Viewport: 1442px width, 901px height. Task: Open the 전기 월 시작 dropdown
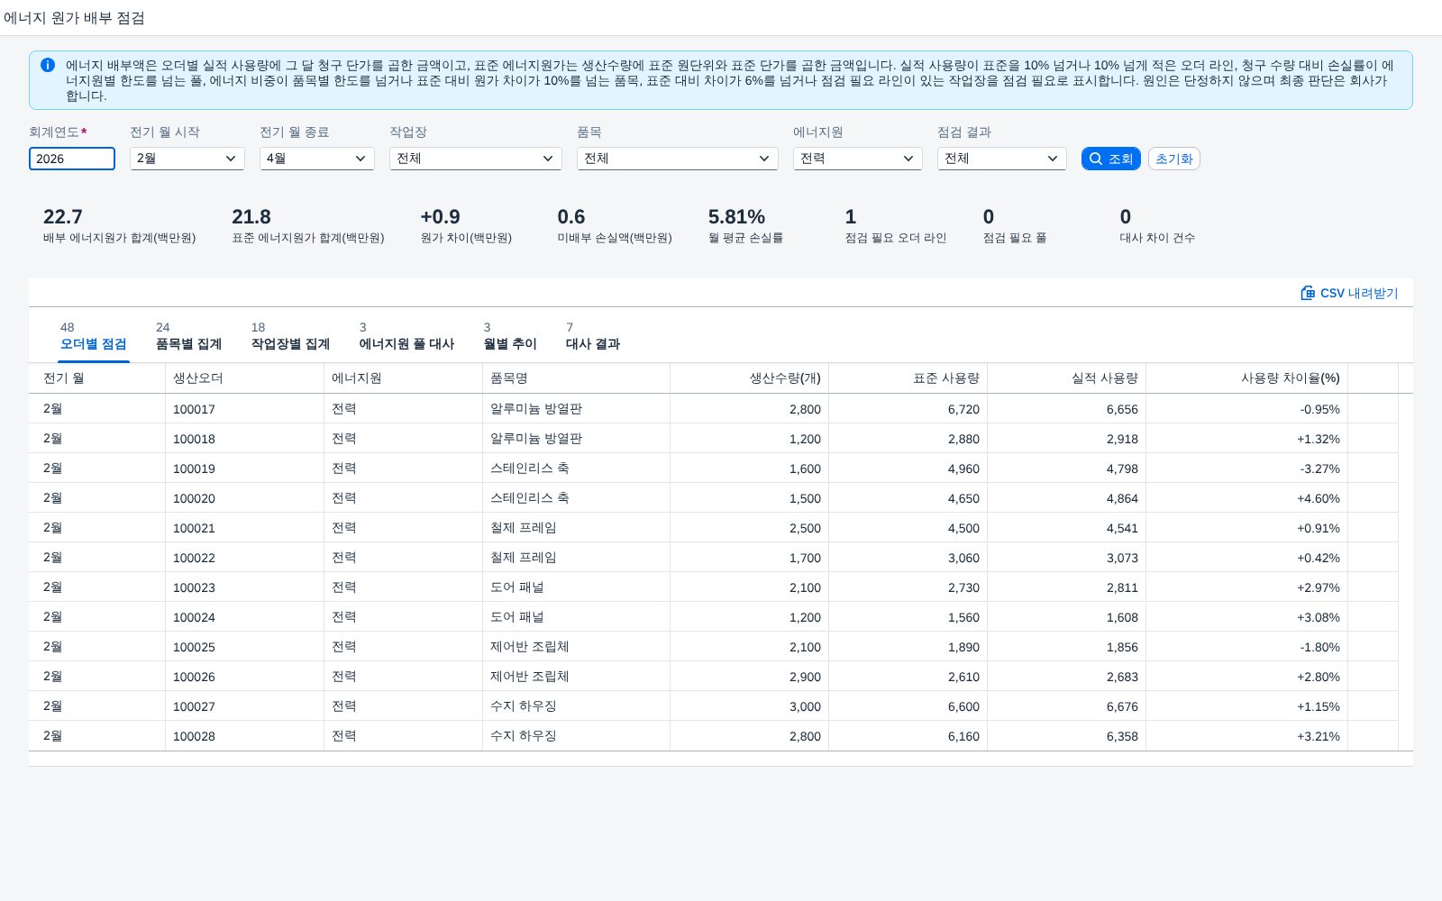pos(187,159)
